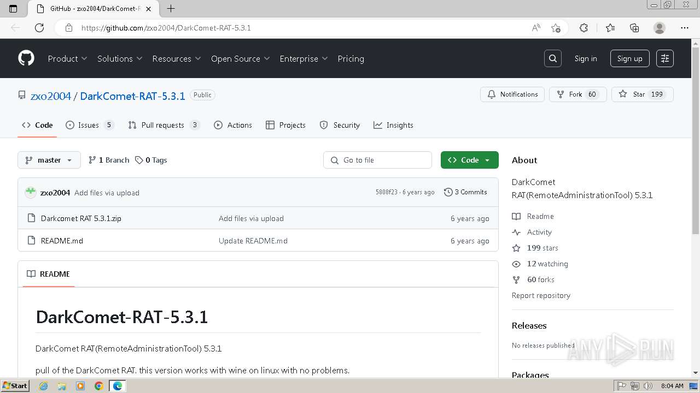Screen dimensions: 700x393
Task: Click the Action Center flag icon
Action: coord(622,386)
